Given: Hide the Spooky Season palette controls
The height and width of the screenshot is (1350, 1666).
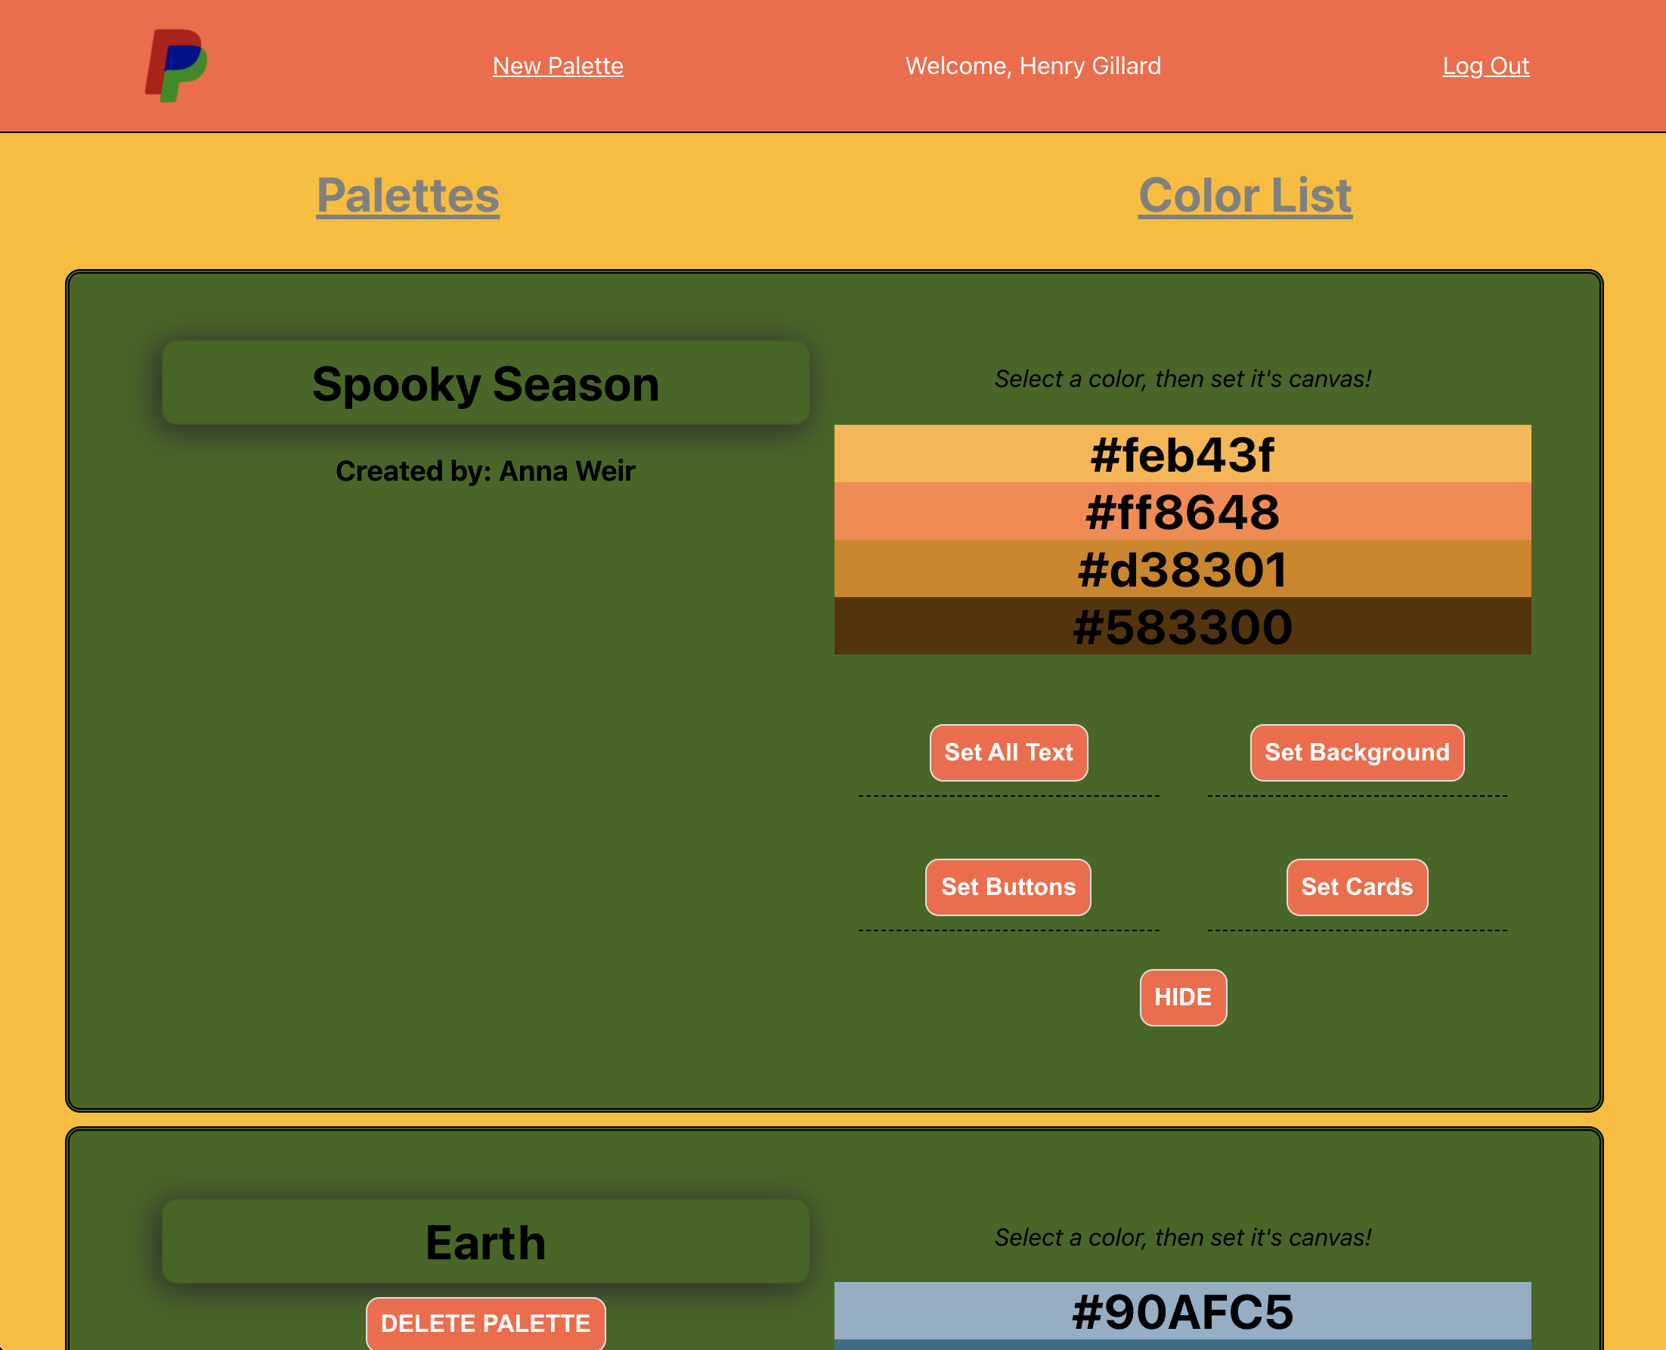Looking at the screenshot, I should tap(1182, 998).
